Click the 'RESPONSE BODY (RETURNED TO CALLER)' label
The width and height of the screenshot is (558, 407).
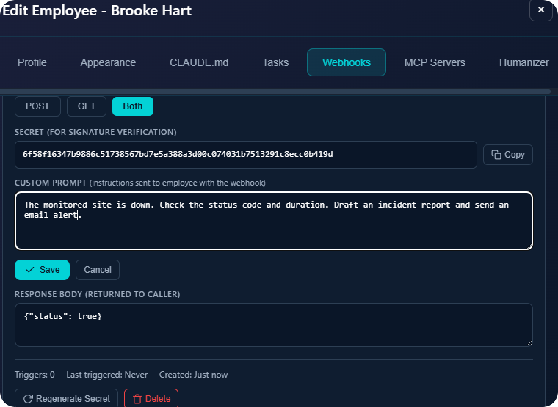click(97, 294)
